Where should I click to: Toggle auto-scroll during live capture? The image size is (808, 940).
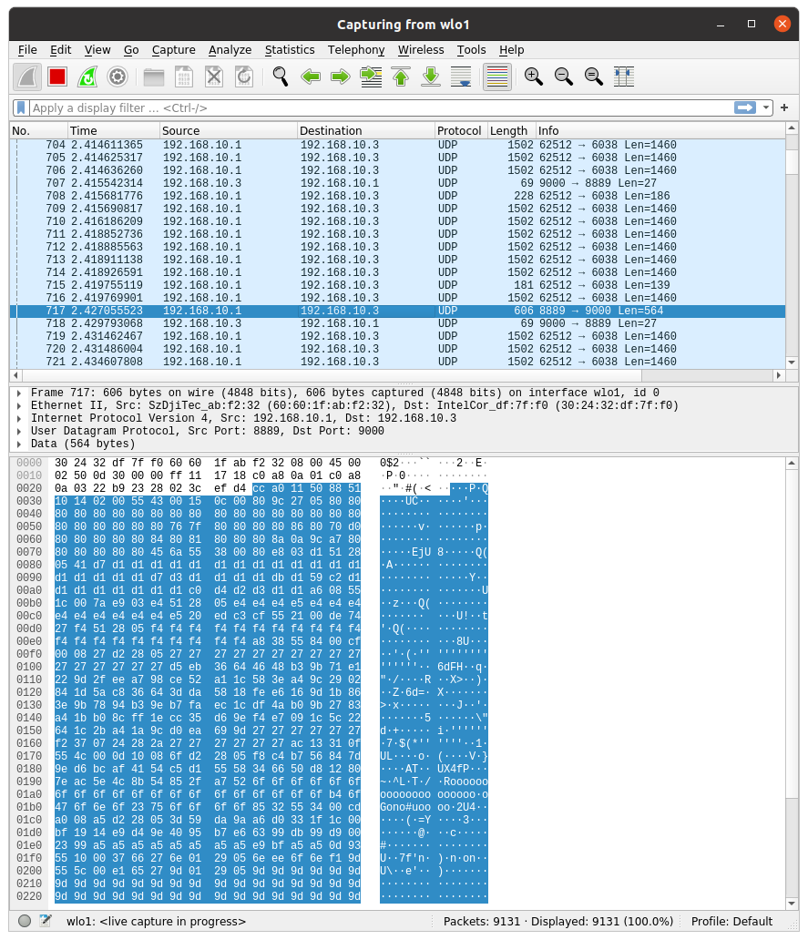461,77
